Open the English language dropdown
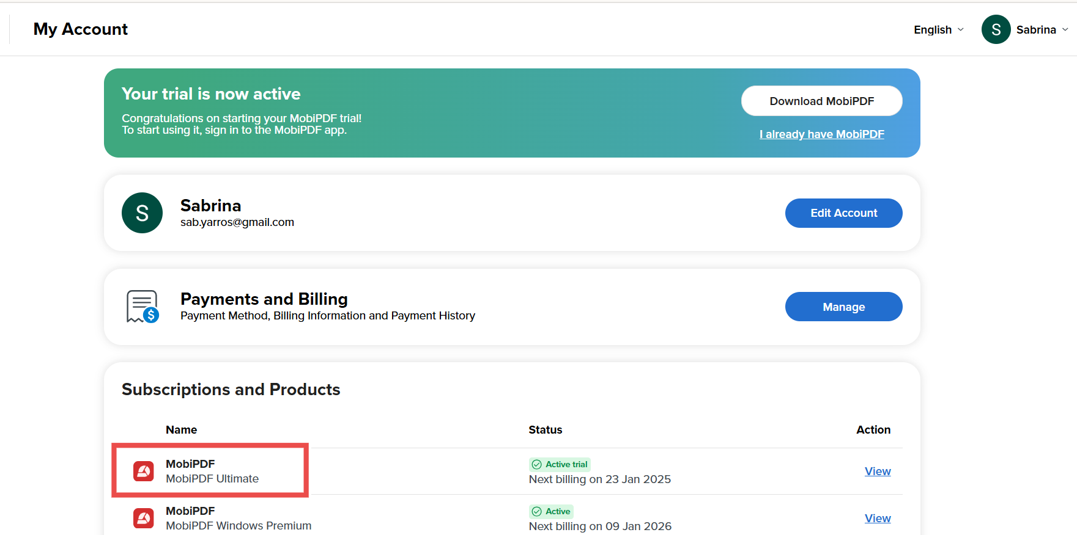The width and height of the screenshot is (1077, 535). [939, 29]
